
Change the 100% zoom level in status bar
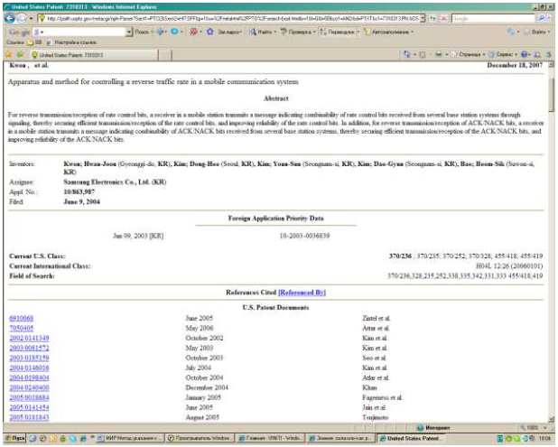(x=534, y=427)
